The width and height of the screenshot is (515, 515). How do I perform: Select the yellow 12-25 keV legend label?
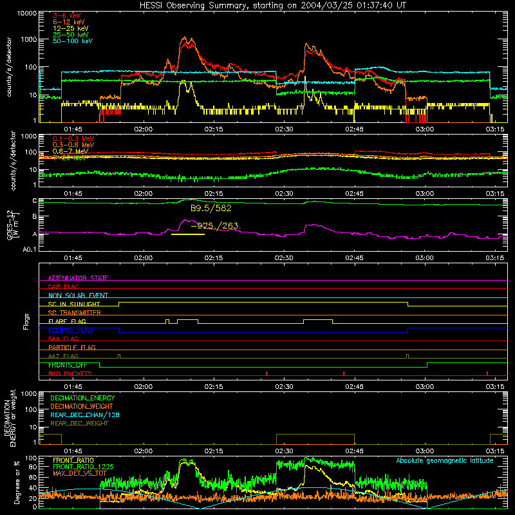pyautogui.click(x=70, y=28)
